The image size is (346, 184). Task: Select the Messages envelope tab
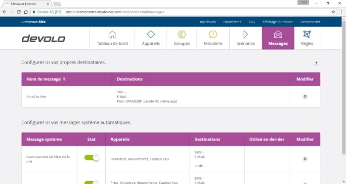(278, 38)
